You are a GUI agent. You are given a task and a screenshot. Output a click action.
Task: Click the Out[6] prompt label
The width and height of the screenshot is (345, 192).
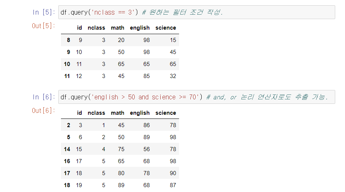coord(43,111)
